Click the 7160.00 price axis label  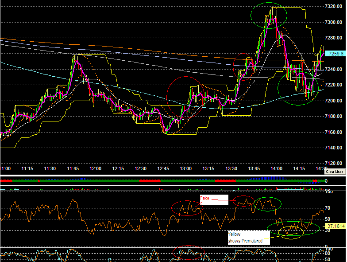click(333, 132)
